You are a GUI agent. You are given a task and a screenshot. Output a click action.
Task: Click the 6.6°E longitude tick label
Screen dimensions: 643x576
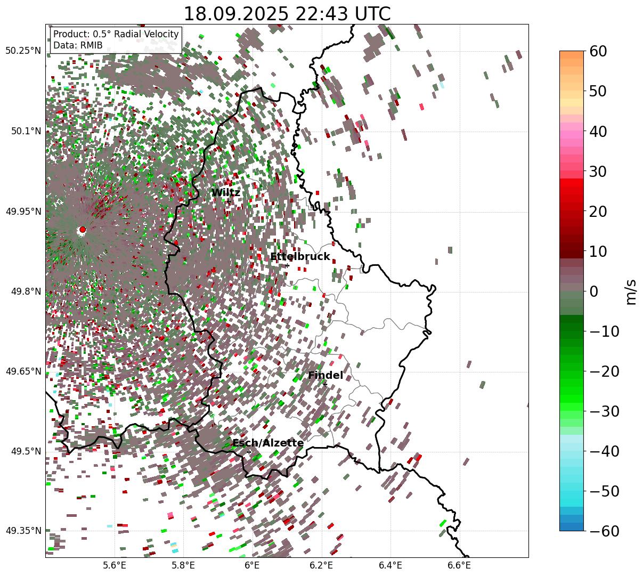click(460, 566)
